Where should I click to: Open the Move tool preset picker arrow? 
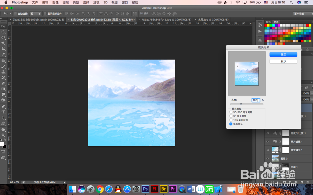(x=10, y=14)
